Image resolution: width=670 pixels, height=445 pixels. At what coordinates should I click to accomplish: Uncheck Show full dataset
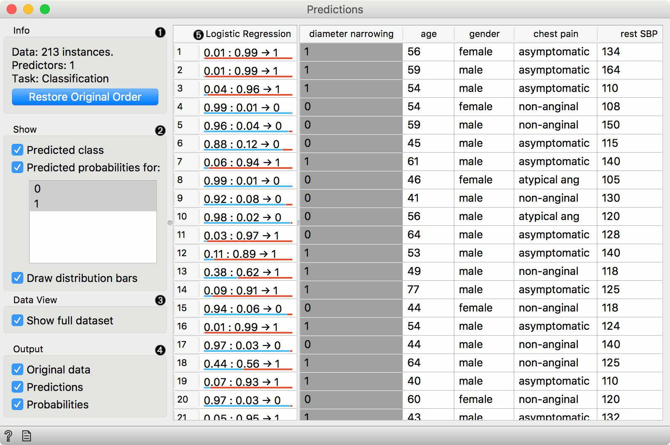tap(17, 320)
